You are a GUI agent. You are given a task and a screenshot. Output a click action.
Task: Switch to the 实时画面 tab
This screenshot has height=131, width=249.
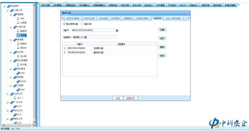pos(58,5)
